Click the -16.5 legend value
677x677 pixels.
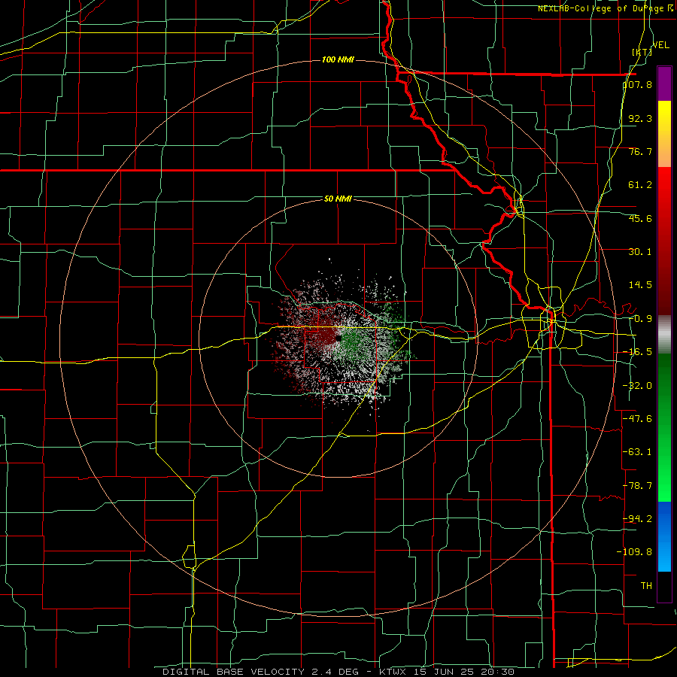[637, 352]
